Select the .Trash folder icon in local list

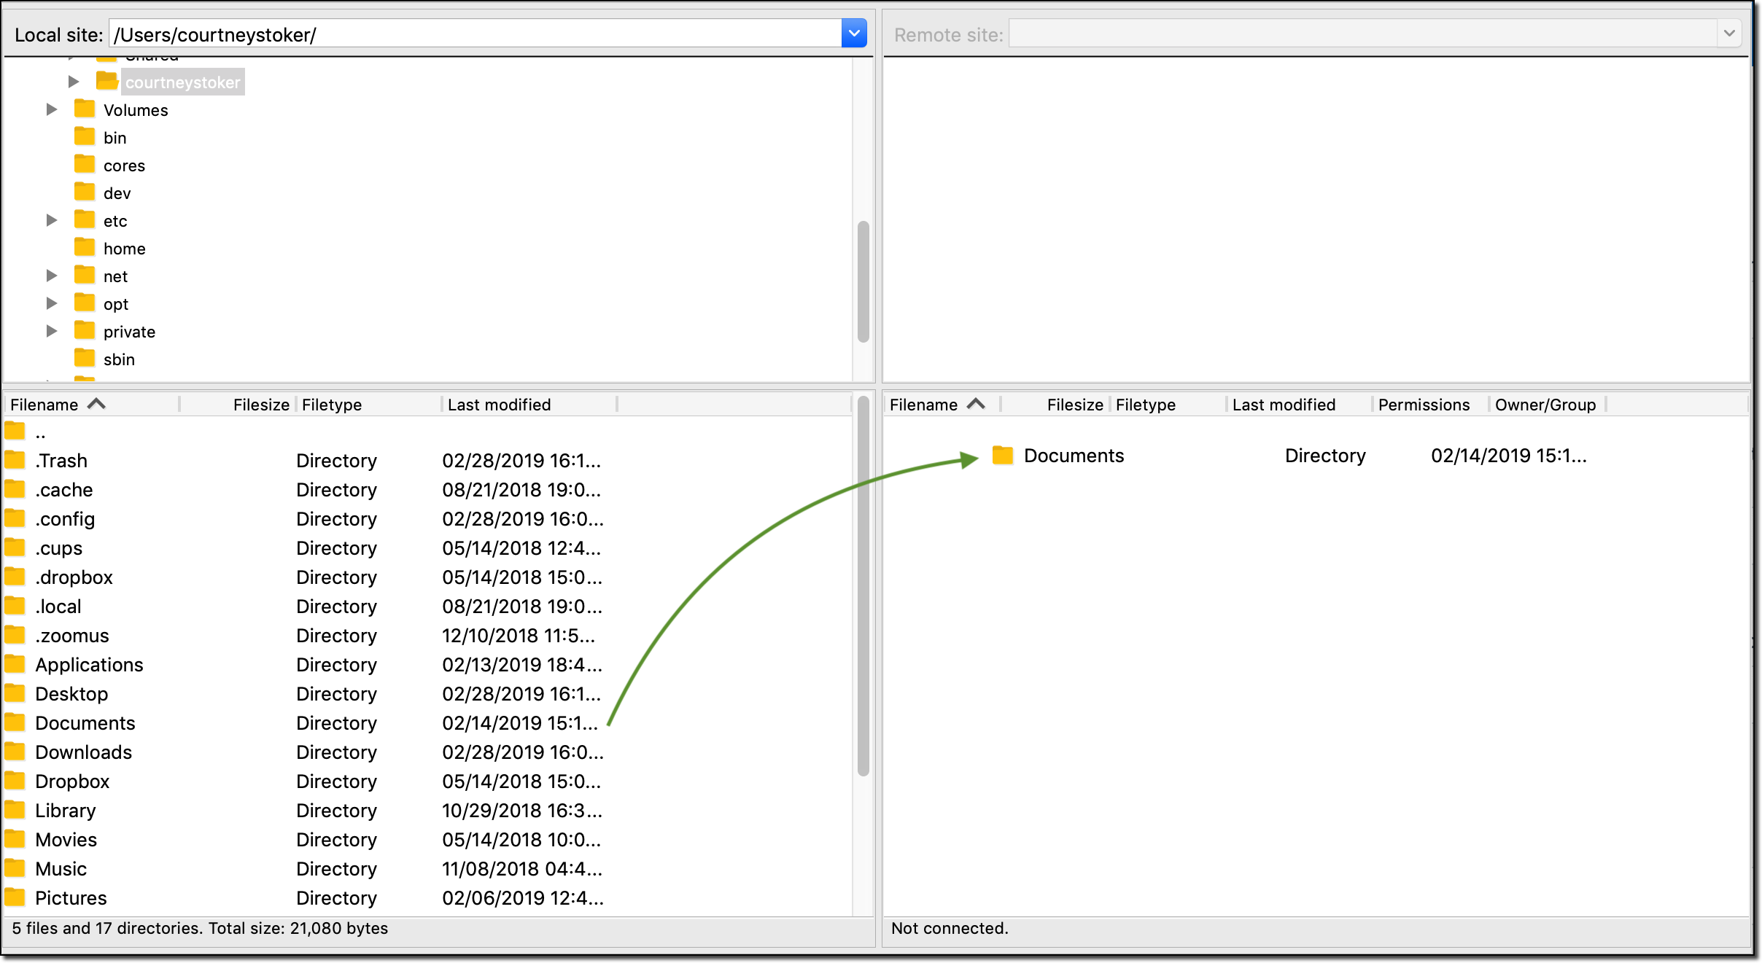15,460
